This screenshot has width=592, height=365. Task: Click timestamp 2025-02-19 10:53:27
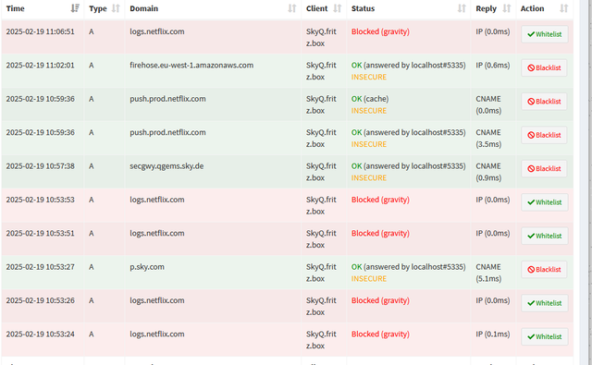pyautogui.click(x=40, y=267)
